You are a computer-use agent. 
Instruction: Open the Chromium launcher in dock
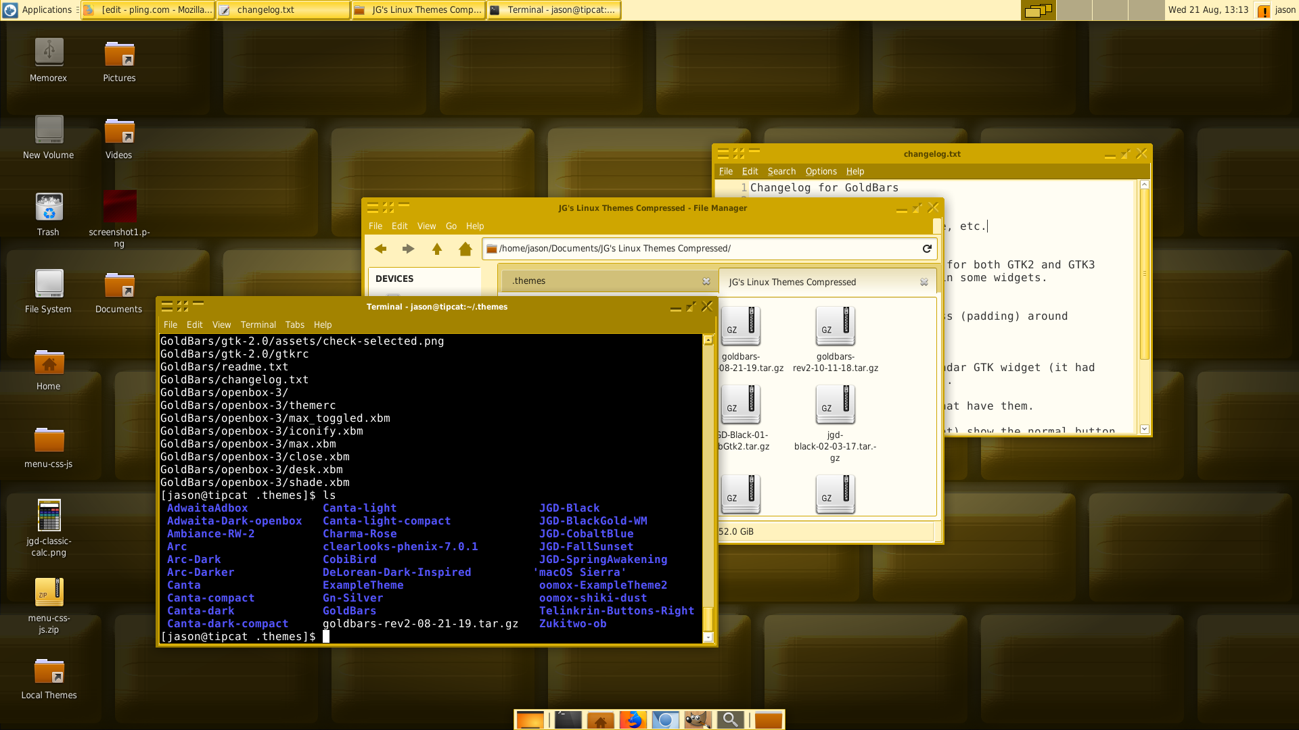tap(665, 720)
